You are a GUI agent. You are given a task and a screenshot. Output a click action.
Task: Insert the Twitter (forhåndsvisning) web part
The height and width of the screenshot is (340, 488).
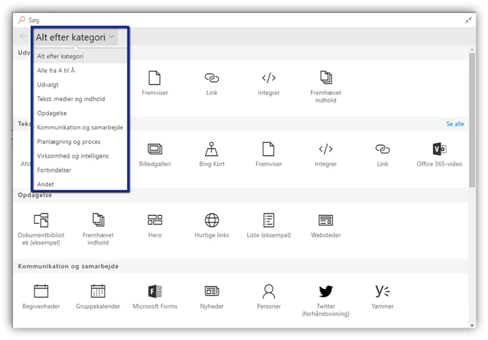(326, 301)
